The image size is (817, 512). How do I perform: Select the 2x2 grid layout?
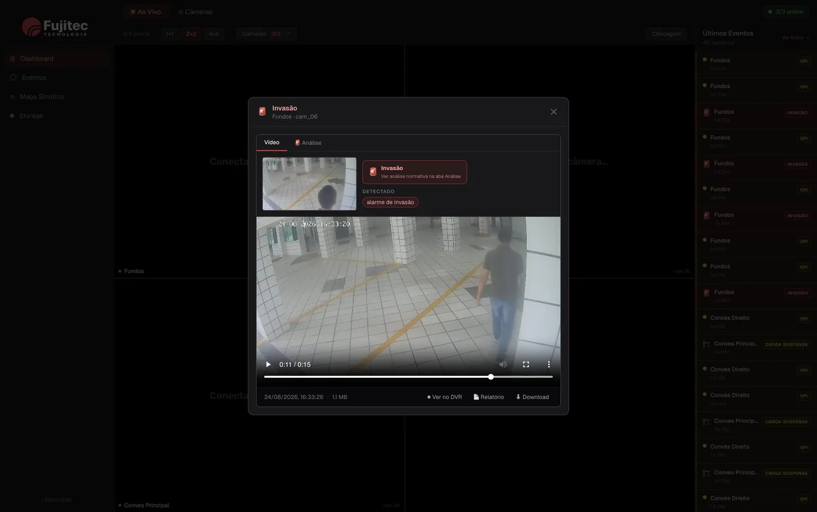coord(191,34)
